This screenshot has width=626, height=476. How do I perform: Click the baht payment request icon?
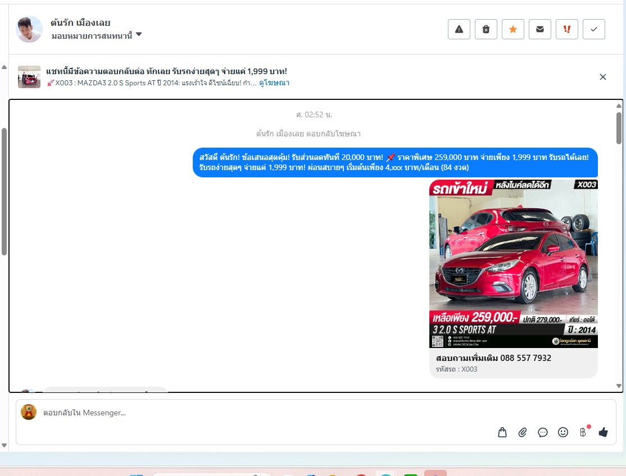pos(583,432)
